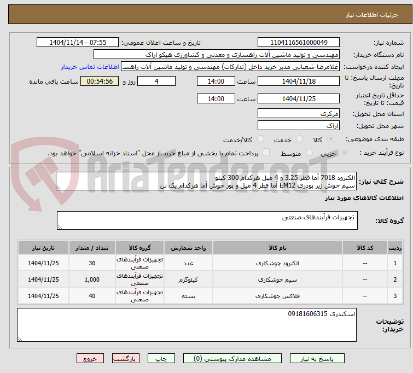The height and width of the screenshot is (373, 413).
Task: Click quantity 1,000 in row 2
Action: coord(92,279)
